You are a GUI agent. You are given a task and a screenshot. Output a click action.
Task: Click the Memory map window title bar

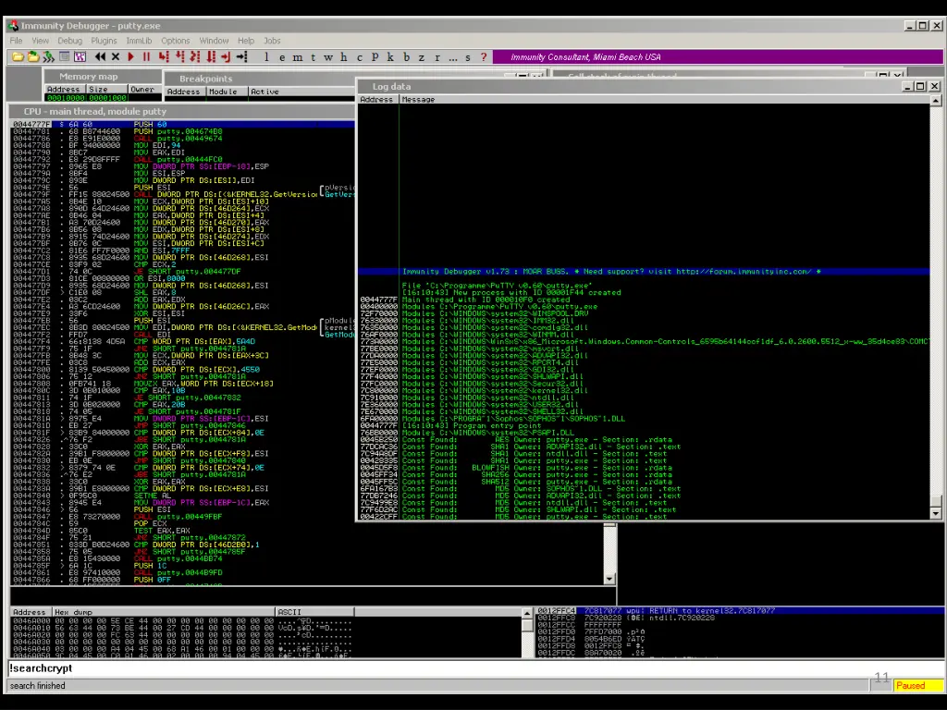point(103,77)
